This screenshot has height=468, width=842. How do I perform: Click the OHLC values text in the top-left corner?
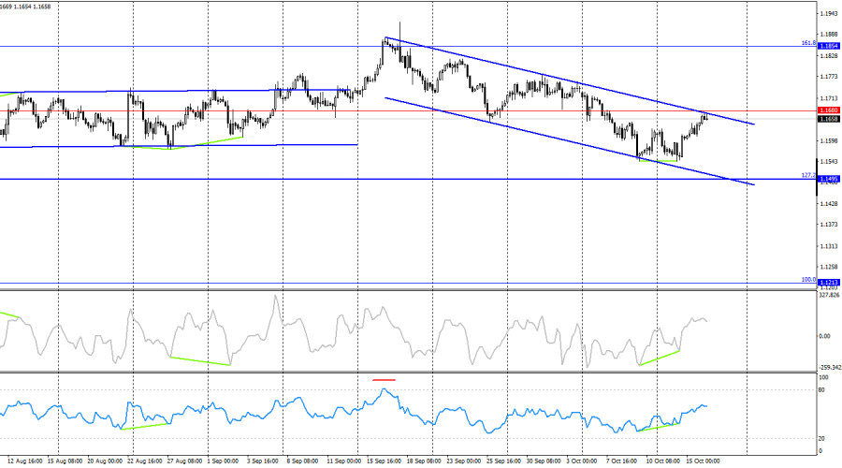click(25, 7)
